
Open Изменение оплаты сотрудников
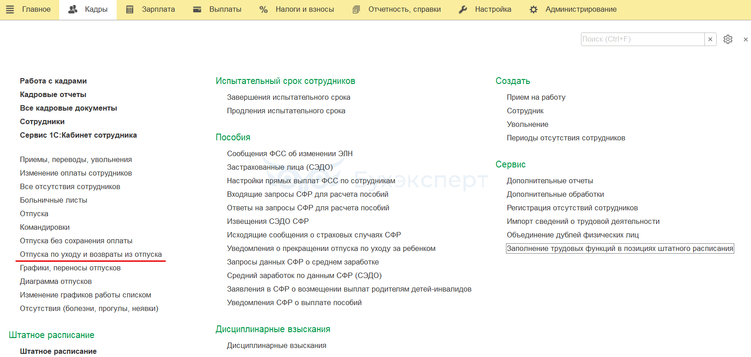pyautogui.click(x=76, y=173)
